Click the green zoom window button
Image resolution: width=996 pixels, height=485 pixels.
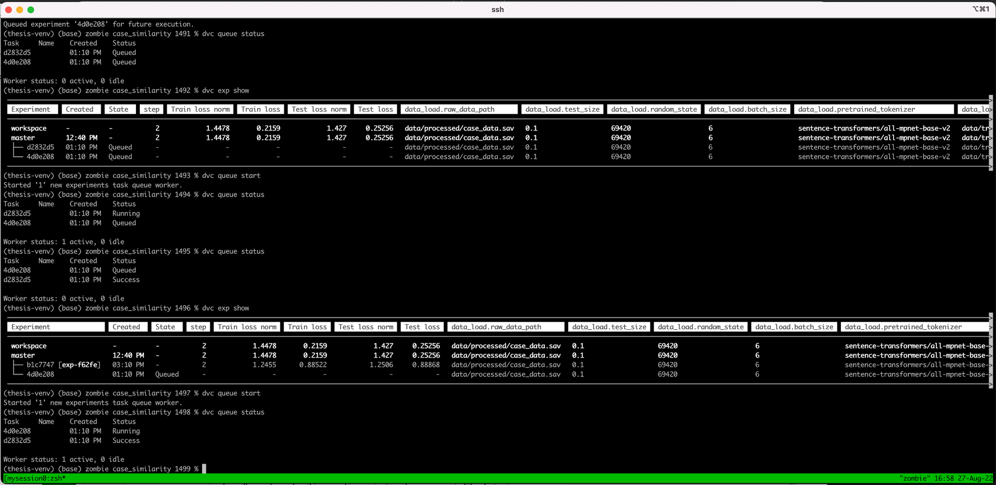coord(31,10)
